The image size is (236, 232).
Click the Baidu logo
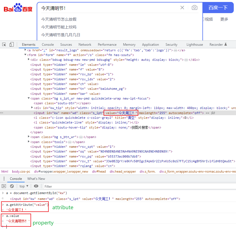[x=18, y=8]
